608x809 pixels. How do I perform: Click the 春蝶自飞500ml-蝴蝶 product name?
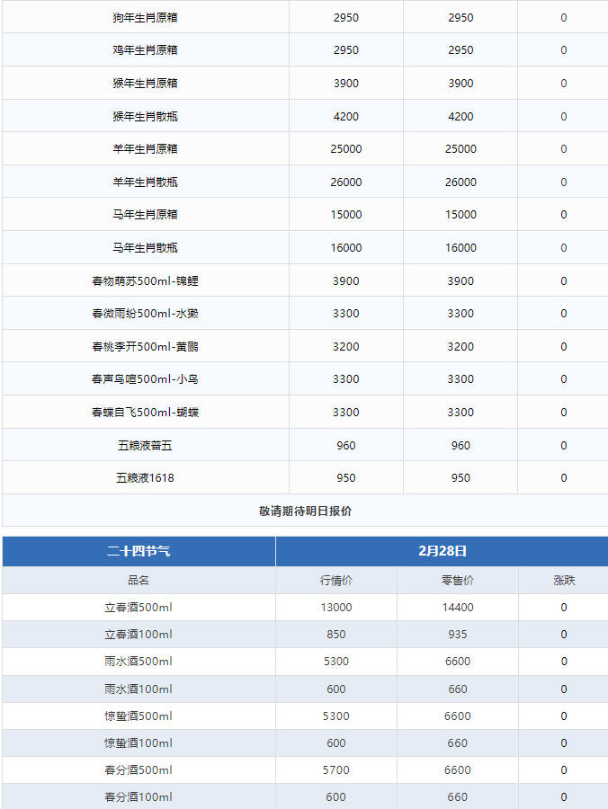tap(145, 413)
